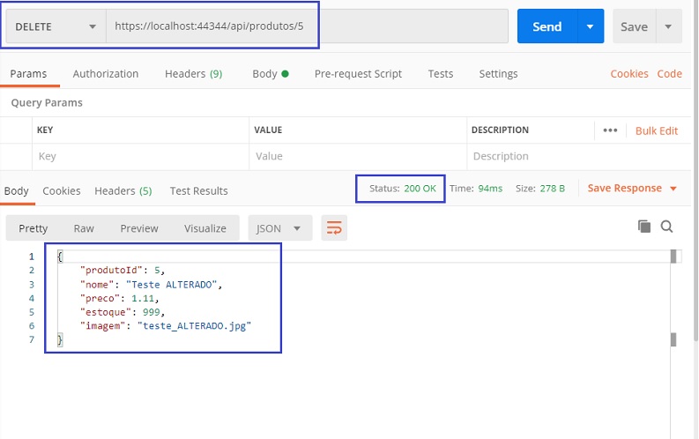Image resolution: width=699 pixels, height=439 pixels.
Task: Open the Send button's dropdown arrow
Action: pyautogui.click(x=591, y=26)
